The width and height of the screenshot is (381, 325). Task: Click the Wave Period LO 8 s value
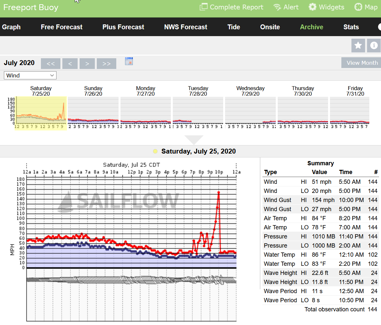pos(316,300)
